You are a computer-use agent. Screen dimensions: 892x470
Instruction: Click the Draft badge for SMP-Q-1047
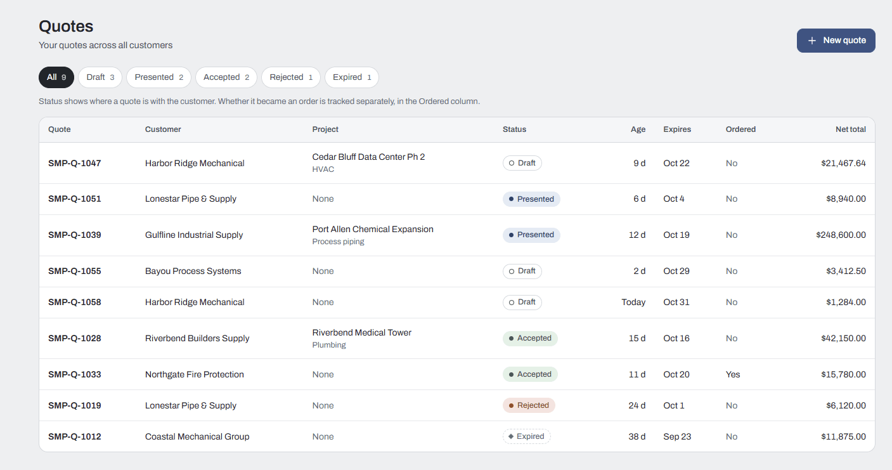pyautogui.click(x=522, y=163)
